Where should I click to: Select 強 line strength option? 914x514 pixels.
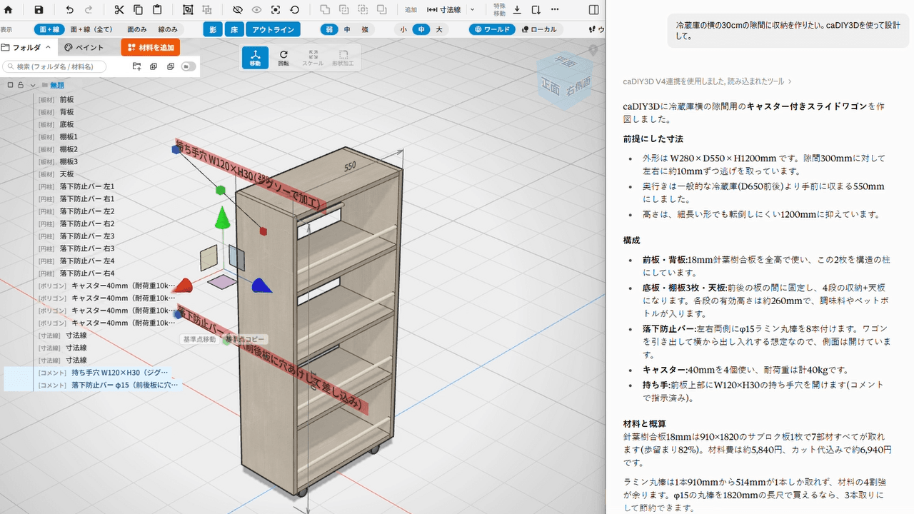[364, 29]
